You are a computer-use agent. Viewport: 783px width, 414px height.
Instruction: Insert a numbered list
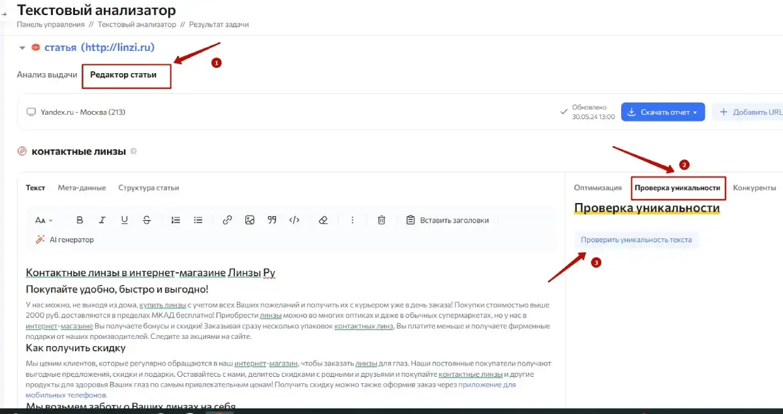[176, 220]
